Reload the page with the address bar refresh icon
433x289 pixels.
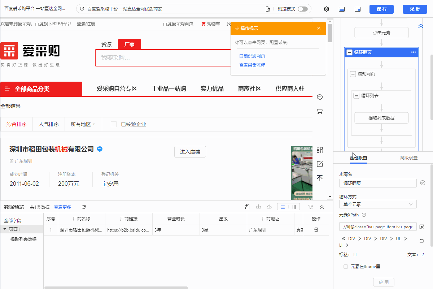click(x=82, y=9)
